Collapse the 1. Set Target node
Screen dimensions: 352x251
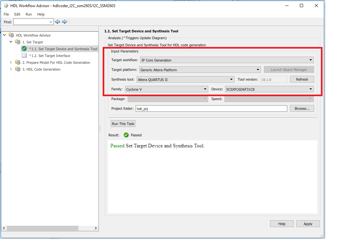point(11,42)
